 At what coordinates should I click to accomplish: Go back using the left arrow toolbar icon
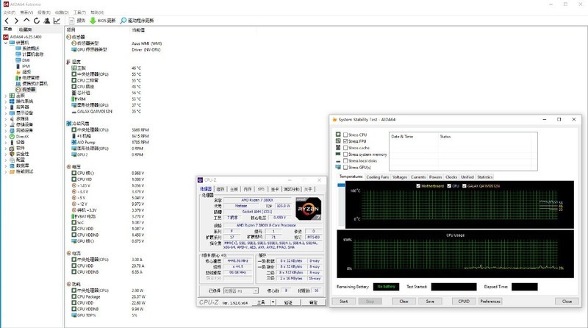[x=7, y=21]
